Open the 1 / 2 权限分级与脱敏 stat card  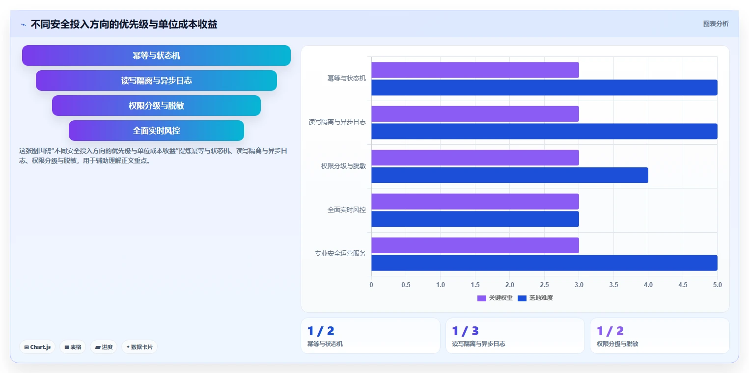660,336
